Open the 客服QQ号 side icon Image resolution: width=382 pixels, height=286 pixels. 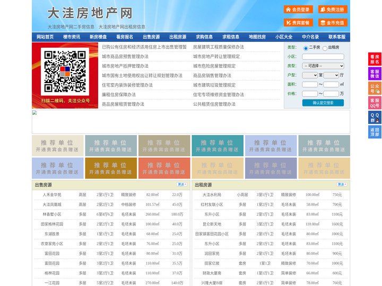(375, 103)
